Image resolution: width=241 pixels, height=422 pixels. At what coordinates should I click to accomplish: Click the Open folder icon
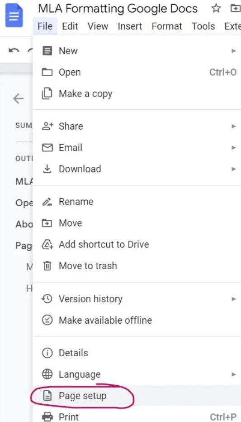(47, 72)
